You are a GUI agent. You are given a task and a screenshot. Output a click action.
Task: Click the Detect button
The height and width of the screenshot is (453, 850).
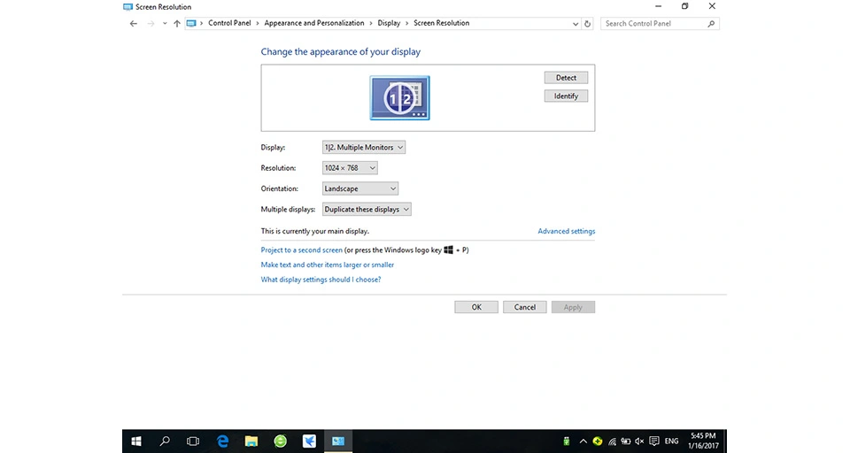coord(566,78)
